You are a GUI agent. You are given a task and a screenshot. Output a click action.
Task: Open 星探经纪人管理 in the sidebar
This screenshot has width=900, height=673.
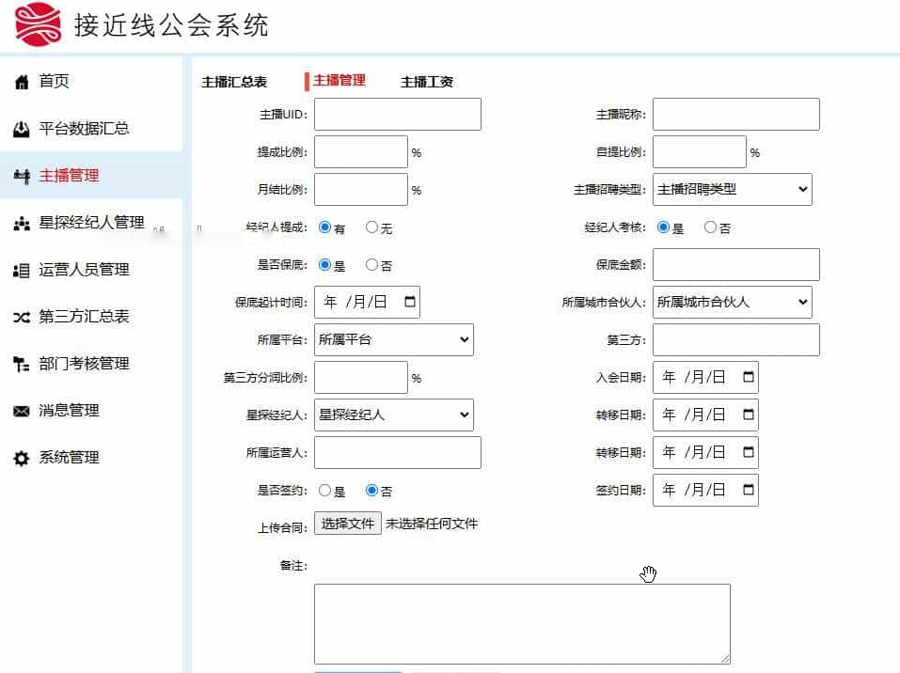pyautogui.click(x=92, y=223)
